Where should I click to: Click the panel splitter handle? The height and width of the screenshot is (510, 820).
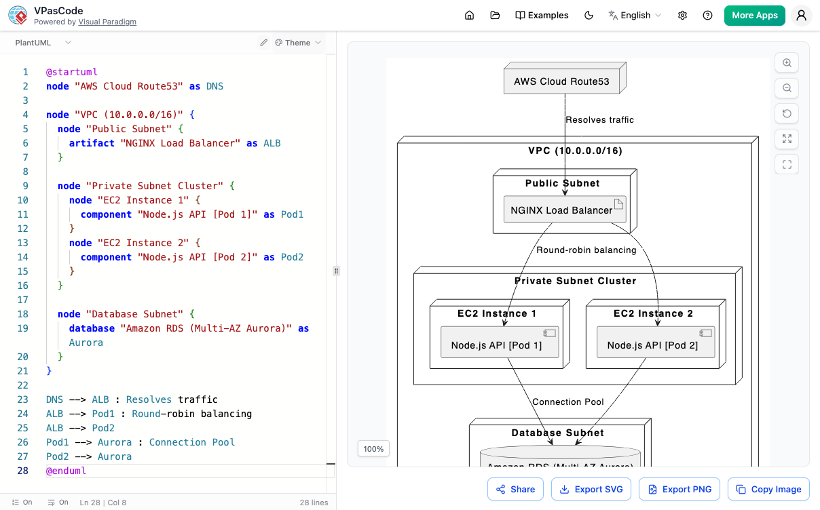point(336,271)
